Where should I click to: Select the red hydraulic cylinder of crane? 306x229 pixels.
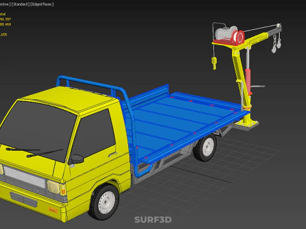(x=248, y=81)
